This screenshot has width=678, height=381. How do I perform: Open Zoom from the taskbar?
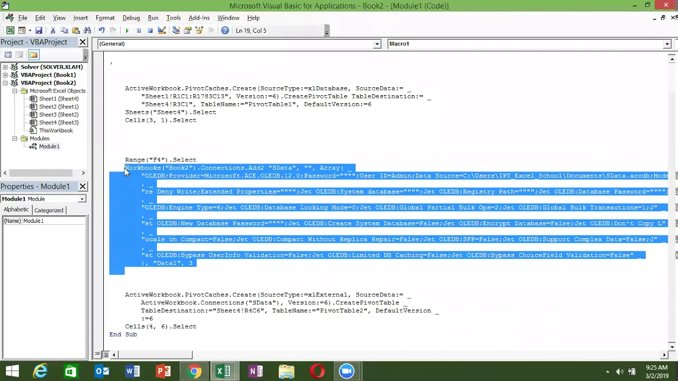click(347, 371)
